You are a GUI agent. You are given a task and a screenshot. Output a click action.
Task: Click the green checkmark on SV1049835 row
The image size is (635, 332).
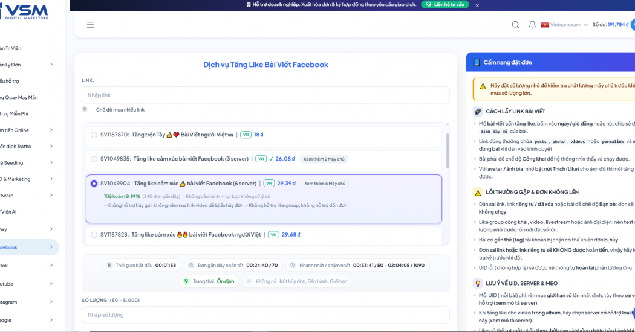click(271, 159)
